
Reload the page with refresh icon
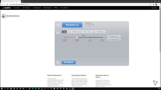[7, 4]
